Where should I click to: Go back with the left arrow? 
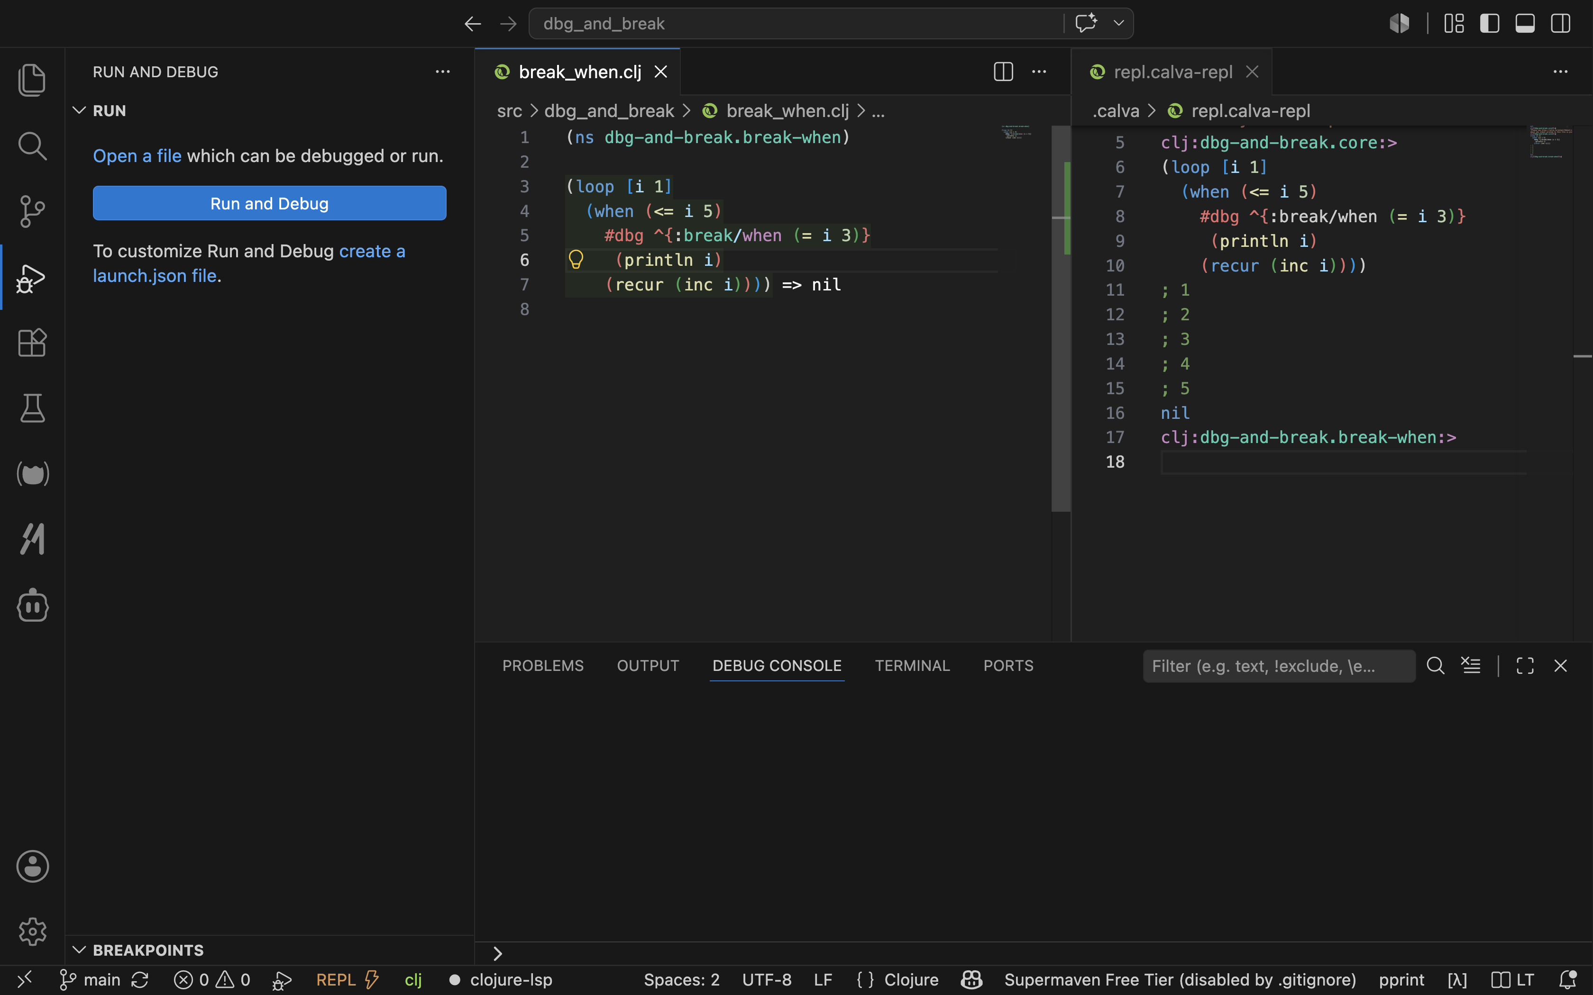click(x=473, y=24)
